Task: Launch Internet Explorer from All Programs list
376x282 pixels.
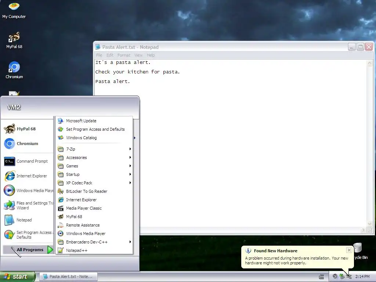Action: (x=94, y=200)
